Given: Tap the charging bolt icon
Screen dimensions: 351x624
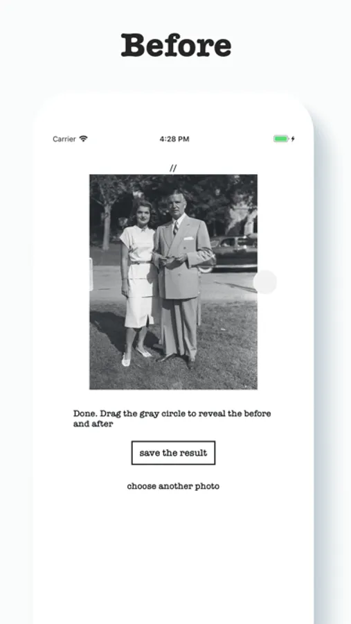Looking at the screenshot, I should [293, 139].
